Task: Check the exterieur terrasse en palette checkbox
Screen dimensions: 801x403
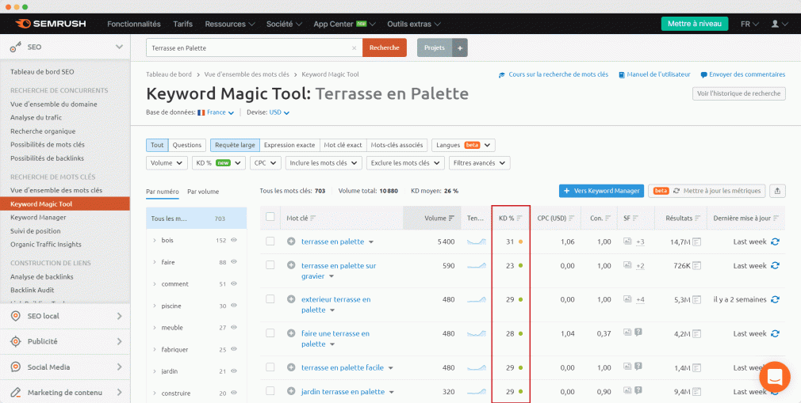Action: point(270,299)
